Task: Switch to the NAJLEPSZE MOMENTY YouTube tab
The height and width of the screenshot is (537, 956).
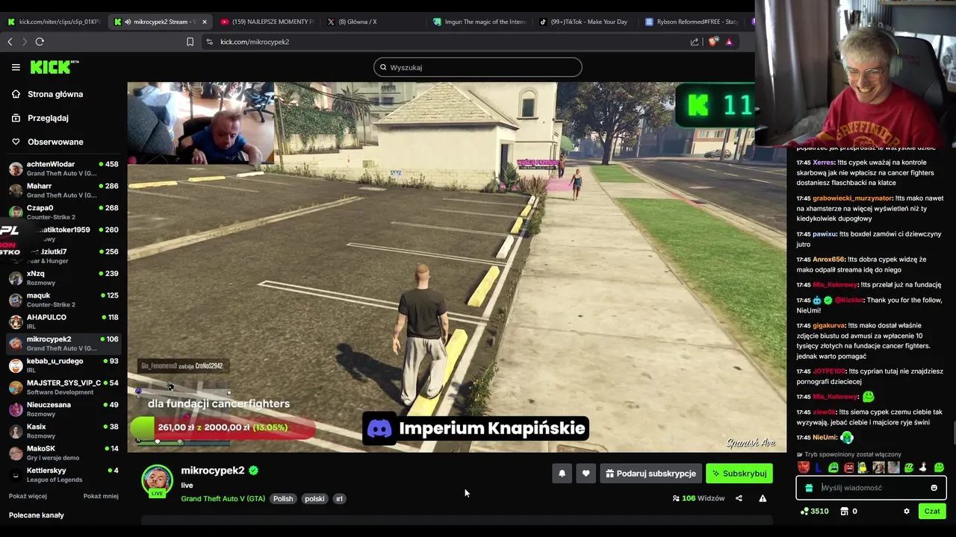Action: (267, 22)
